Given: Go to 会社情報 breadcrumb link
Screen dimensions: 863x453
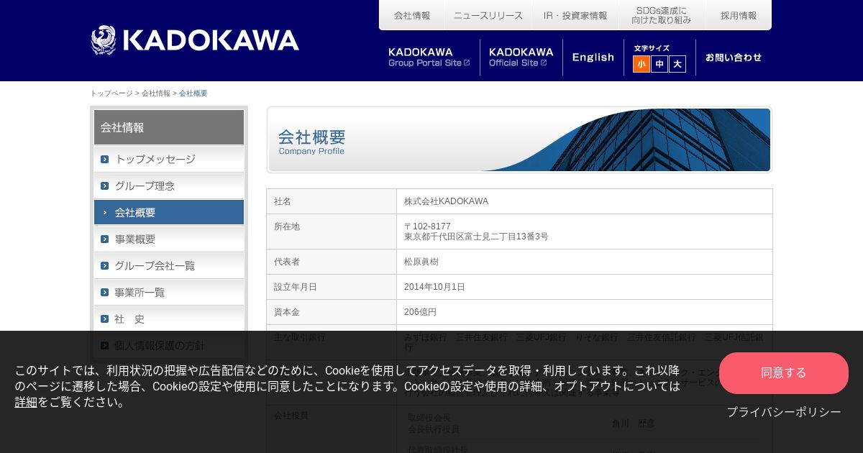Looking at the screenshot, I should point(156,93).
